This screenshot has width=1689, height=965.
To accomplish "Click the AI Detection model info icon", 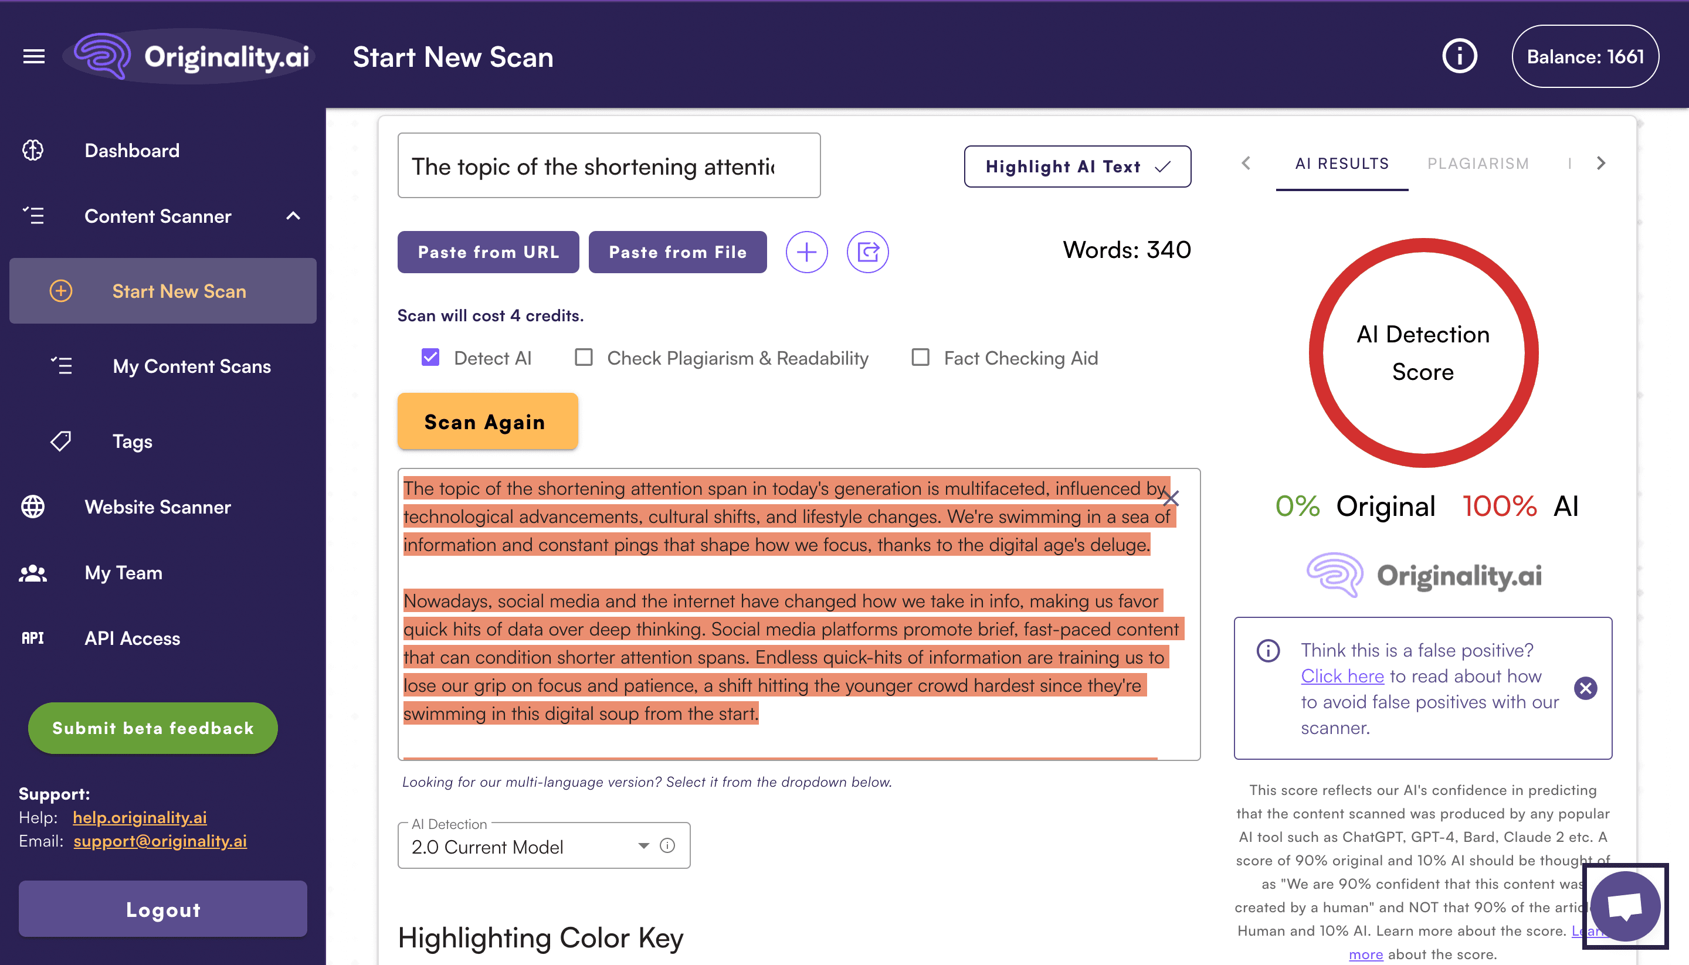I will (x=667, y=845).
